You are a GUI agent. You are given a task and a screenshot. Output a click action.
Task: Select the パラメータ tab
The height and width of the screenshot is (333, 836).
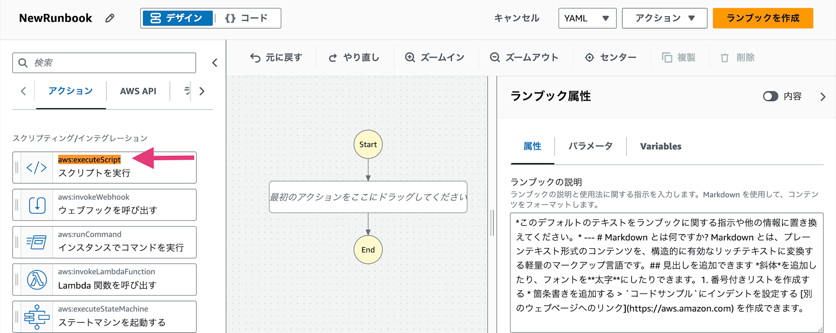click(590, 146)
